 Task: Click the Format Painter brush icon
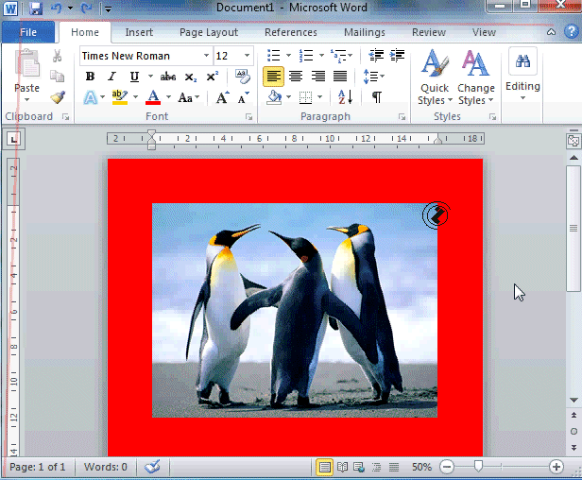click(x=58, y=96)
